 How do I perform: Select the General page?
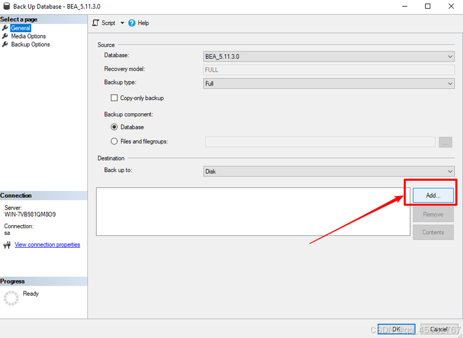(x=21, y=28)
